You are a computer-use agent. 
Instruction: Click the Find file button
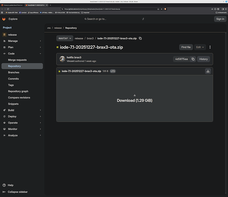pos(186,47)
